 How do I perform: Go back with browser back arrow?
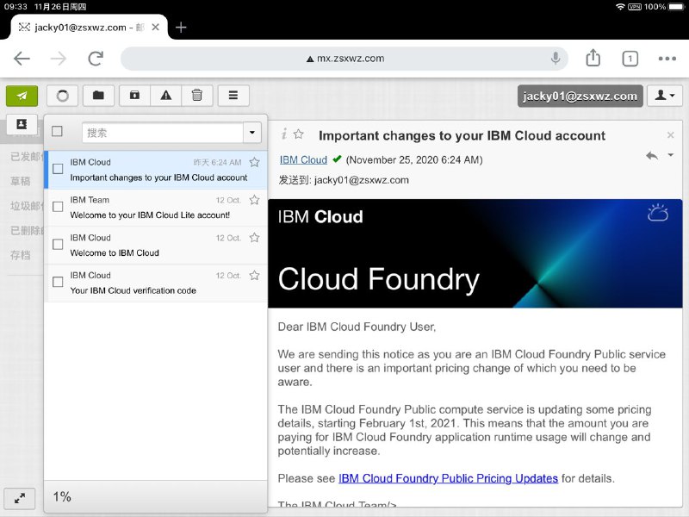(22, 59)
